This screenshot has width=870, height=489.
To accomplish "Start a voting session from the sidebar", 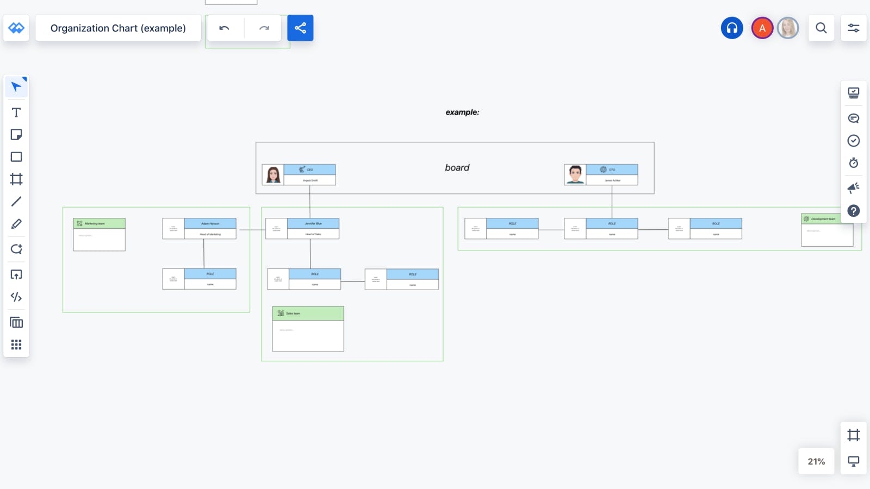I will pos(854,141).
